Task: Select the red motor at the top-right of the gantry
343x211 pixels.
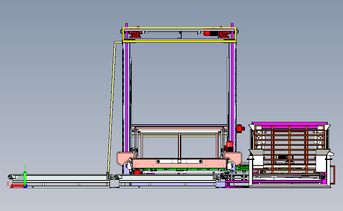Action: click(216, 34)
